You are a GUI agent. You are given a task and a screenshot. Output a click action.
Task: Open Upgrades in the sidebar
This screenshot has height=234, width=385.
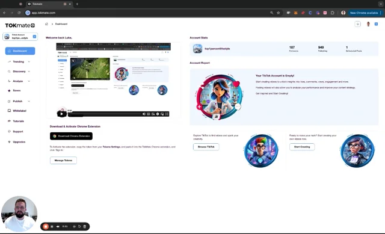click(x=16, y=142)
